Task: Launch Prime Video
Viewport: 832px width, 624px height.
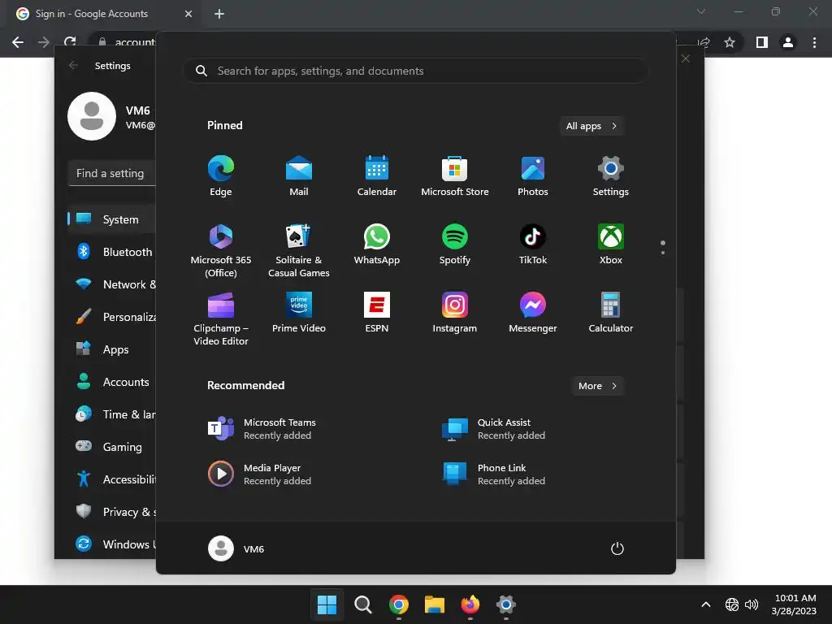Action: coord(299,313)
